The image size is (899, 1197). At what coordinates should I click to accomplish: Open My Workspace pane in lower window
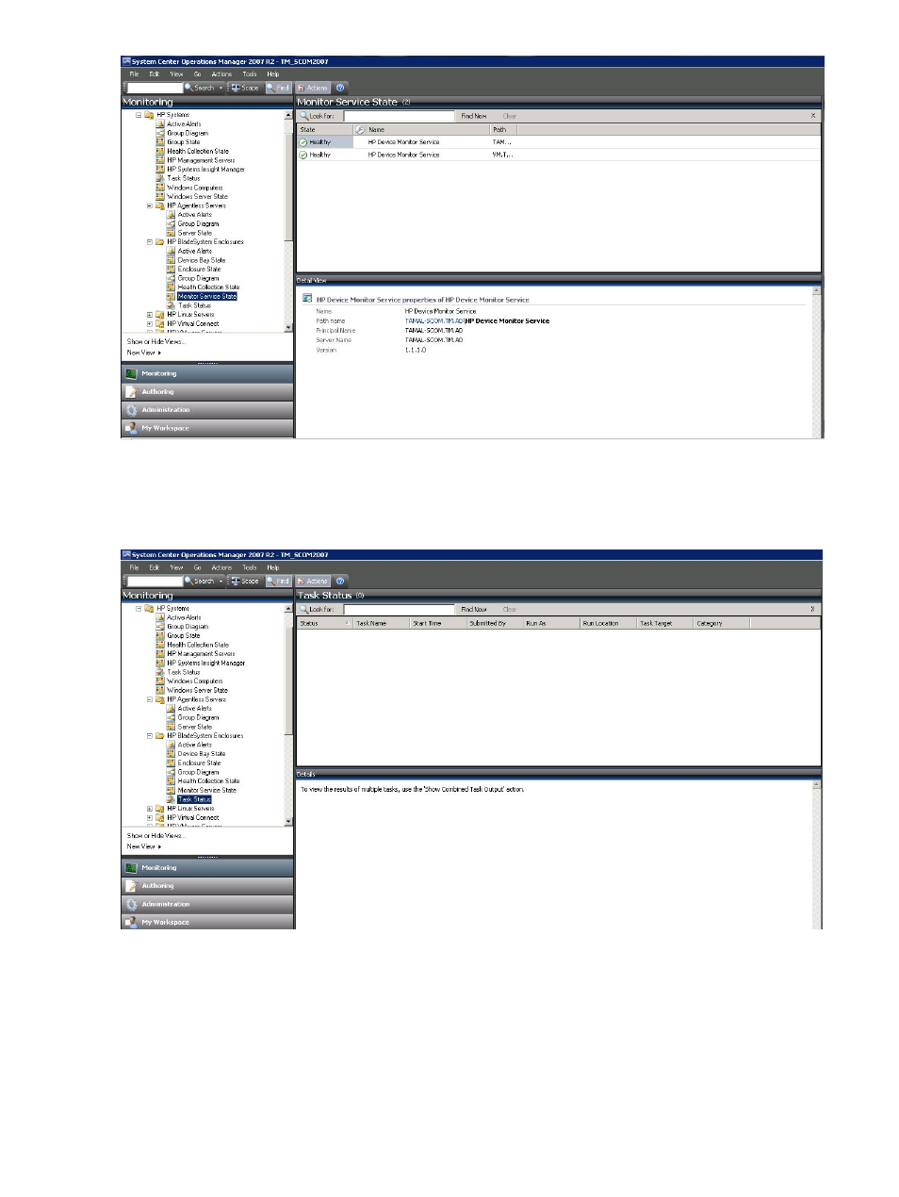pyautogui.click(x=207, y=922)
